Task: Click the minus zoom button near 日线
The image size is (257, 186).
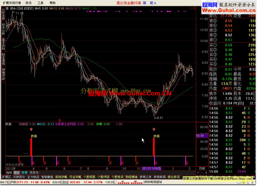Action: [202, 172]
